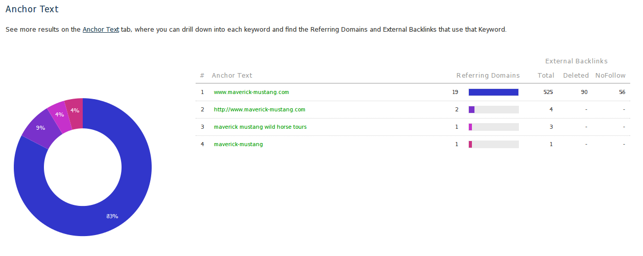Click the magenta bar in row 3

click(x=470, y=127)
